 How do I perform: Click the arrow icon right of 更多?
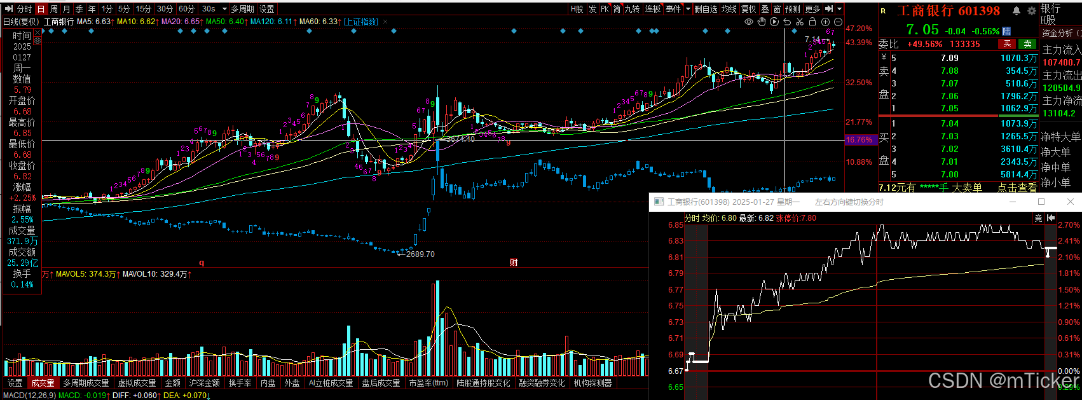tap(828, 9)
